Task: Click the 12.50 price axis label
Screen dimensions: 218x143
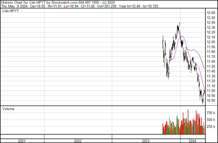Action: (x=211, y=18)
